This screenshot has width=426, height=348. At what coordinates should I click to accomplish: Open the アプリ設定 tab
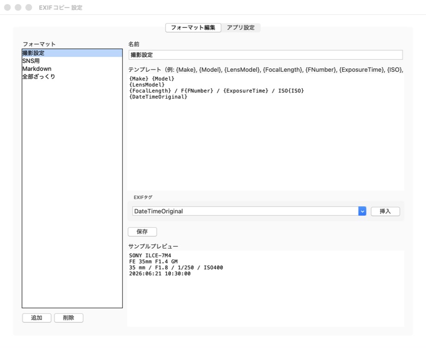click(241, 28)
